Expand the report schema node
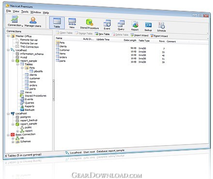213x179 pixels. (x=17, y=131)
